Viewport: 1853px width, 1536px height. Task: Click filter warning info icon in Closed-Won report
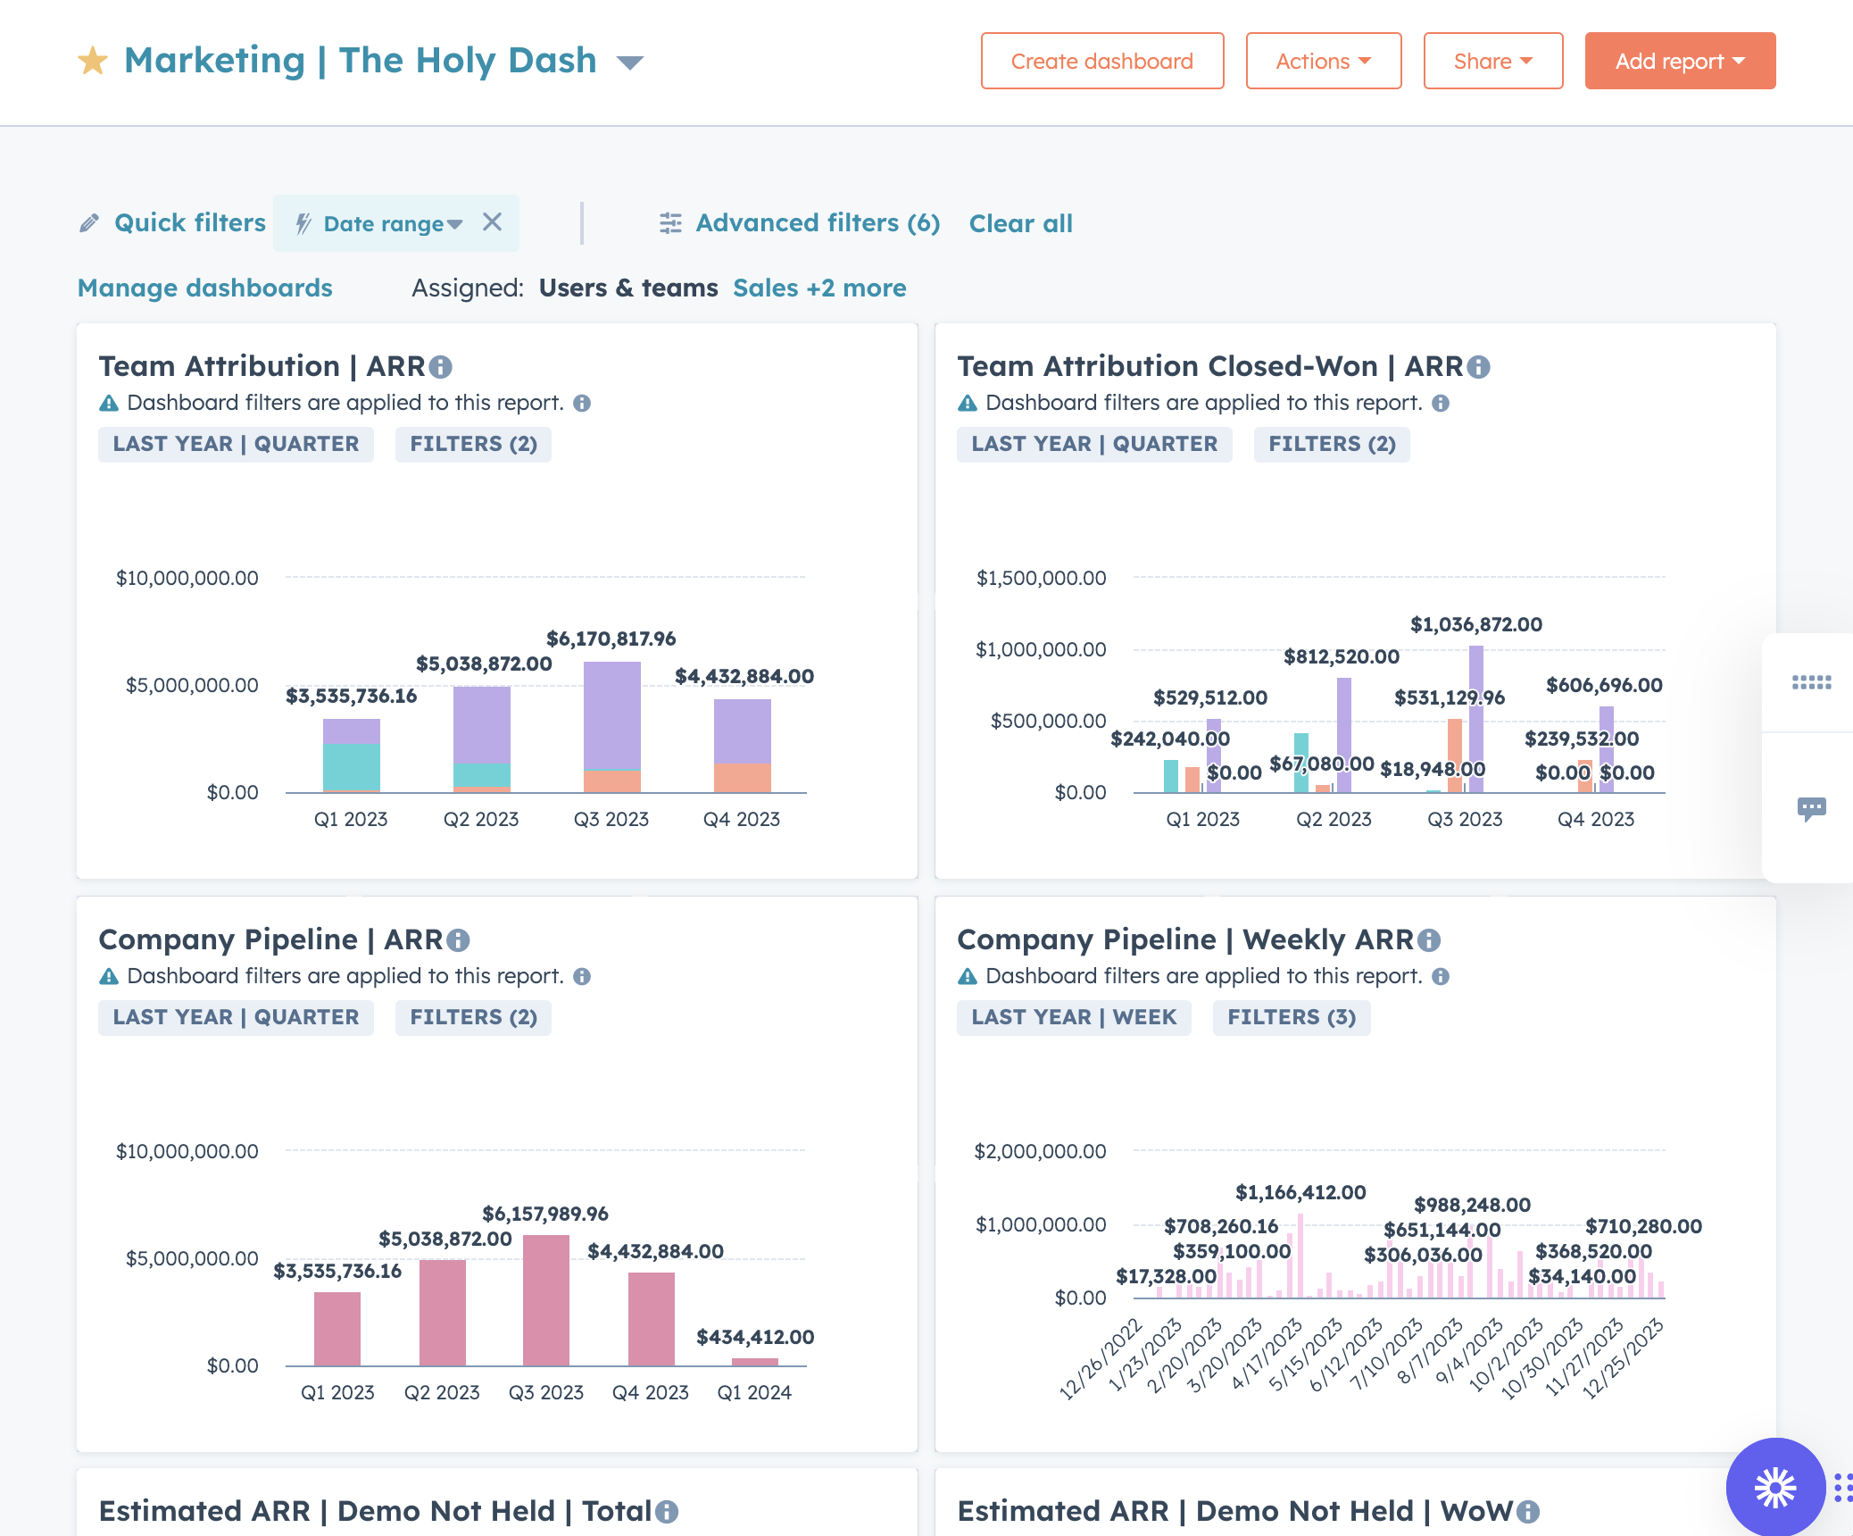click(1441, 404)
